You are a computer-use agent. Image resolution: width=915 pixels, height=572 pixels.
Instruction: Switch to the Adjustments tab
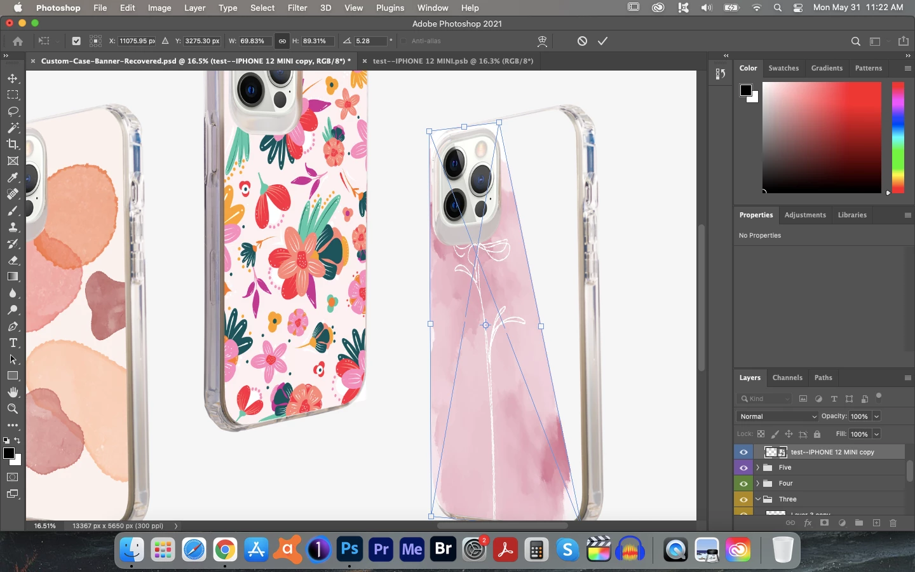(805, 215)
